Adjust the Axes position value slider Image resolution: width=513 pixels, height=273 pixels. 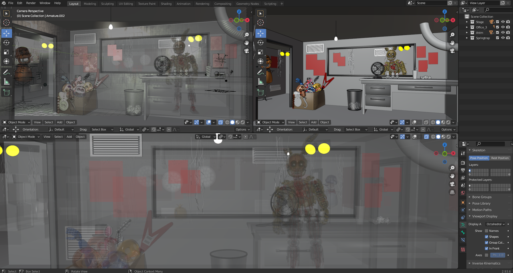498,255
